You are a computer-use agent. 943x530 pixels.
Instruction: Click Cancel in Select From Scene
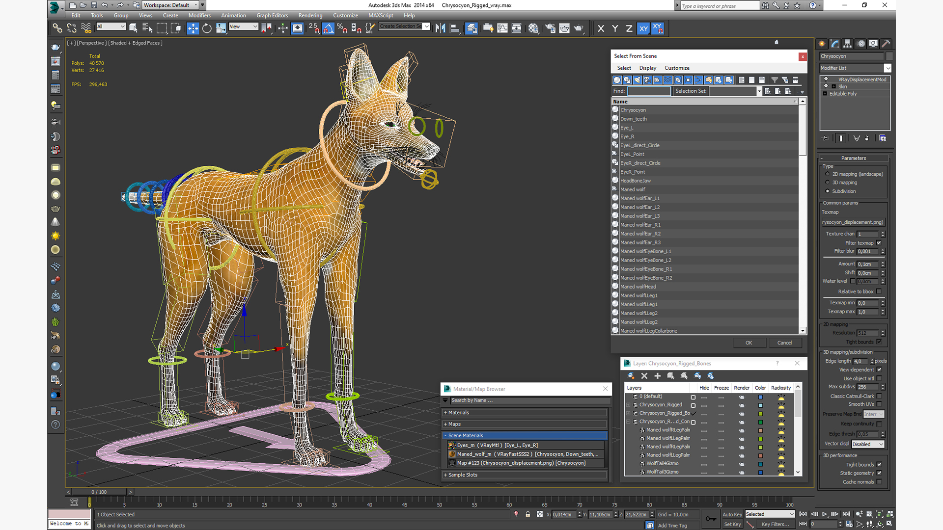point(784,343)
